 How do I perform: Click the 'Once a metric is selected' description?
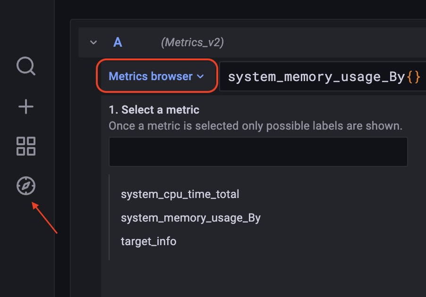click(x=256, y=126)
